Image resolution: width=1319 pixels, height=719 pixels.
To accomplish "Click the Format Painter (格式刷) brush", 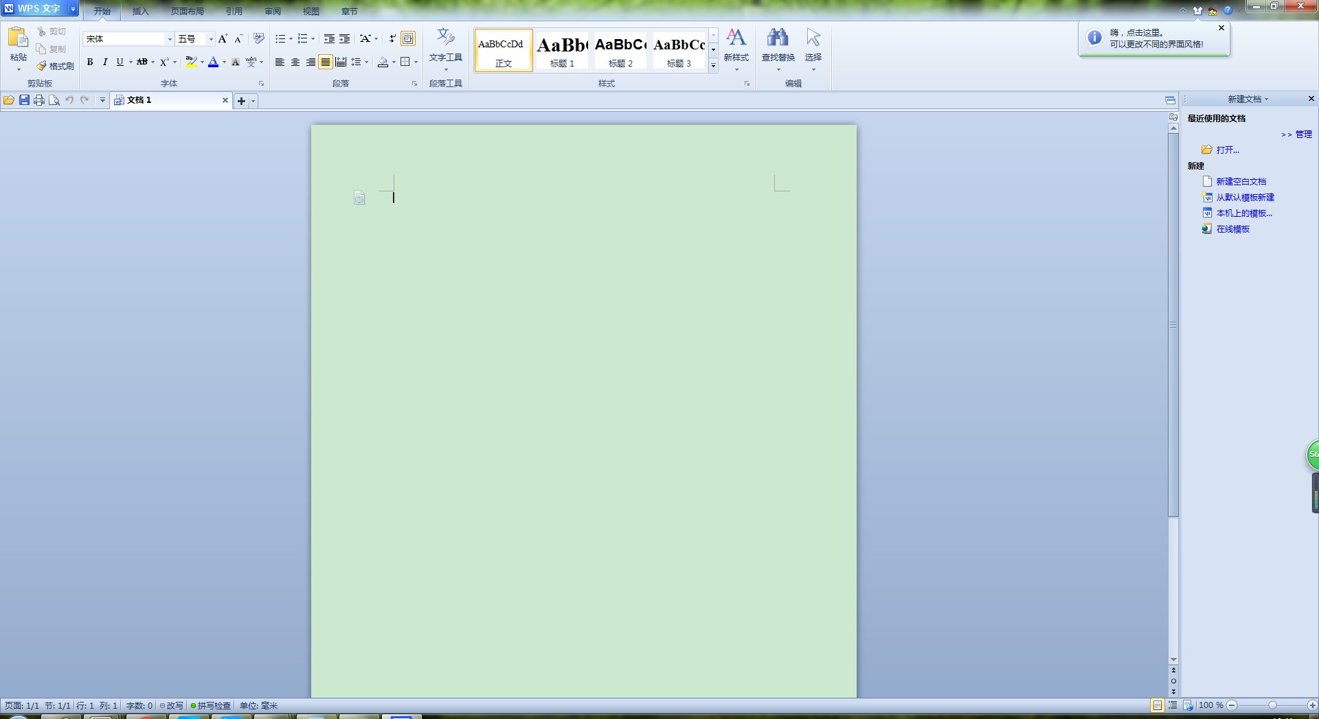I will [56, 66].
